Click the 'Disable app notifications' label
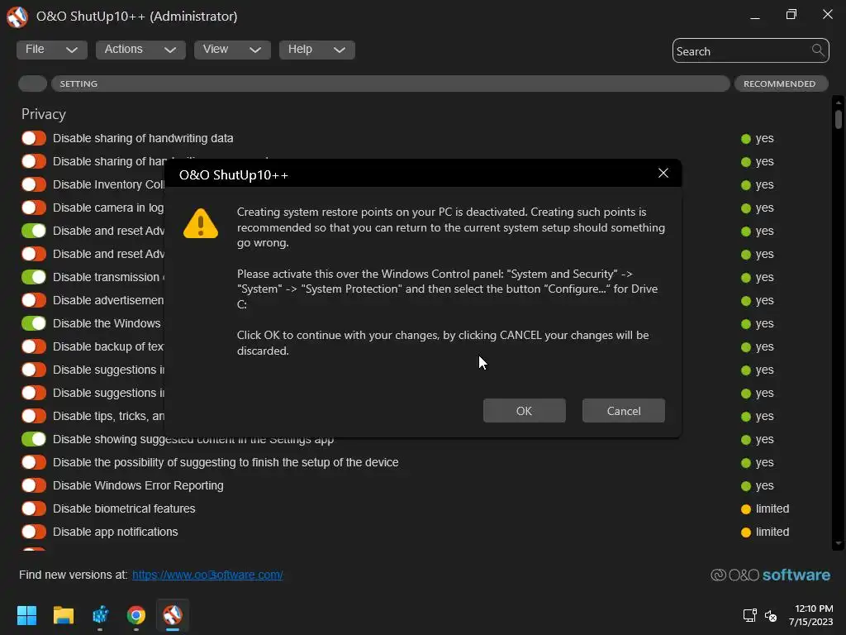This screenshot has width=846, height=635. pyautogui.click(x=116, y=532)
